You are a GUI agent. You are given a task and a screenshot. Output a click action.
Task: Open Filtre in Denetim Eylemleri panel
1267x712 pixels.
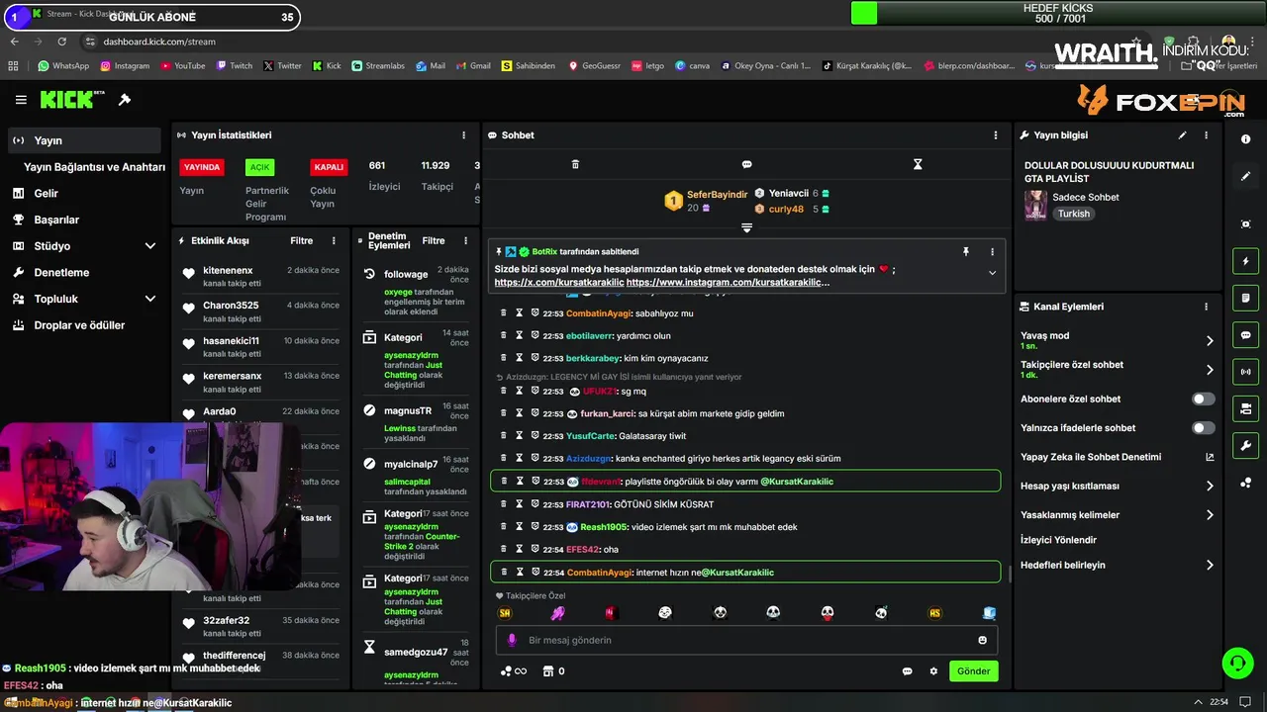434,240
